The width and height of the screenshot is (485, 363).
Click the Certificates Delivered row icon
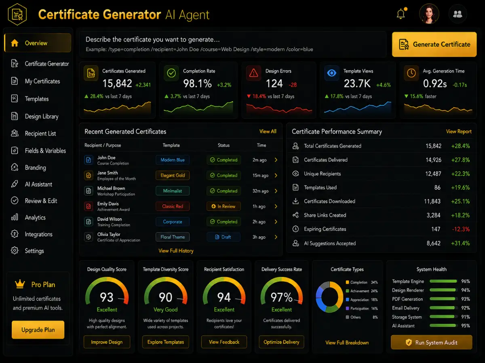[296, 160]
